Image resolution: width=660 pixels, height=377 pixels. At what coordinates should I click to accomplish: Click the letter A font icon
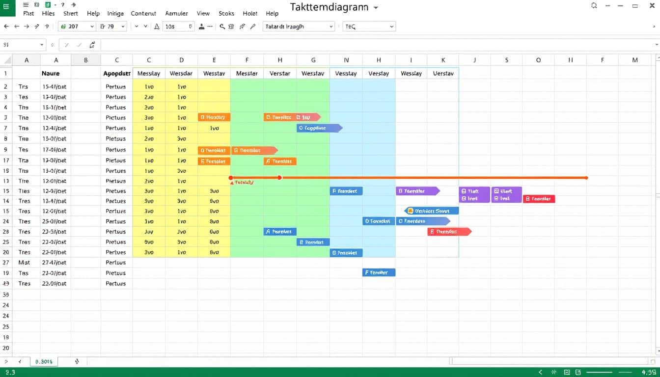[157, 27]
